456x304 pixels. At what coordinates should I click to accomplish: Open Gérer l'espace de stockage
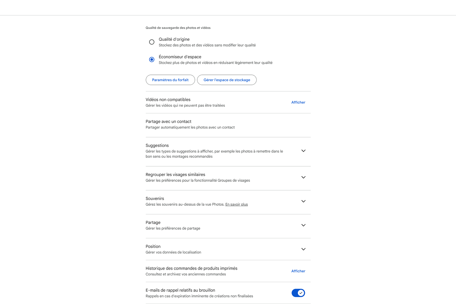point(227,80)
